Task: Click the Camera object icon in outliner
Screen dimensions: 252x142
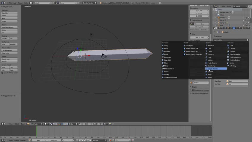Action: click(x=218, y=17)
